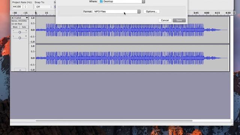The width and height of the screenshot is (240, 135).
Task: Mute the 'I Called' track
Action: 15,27
